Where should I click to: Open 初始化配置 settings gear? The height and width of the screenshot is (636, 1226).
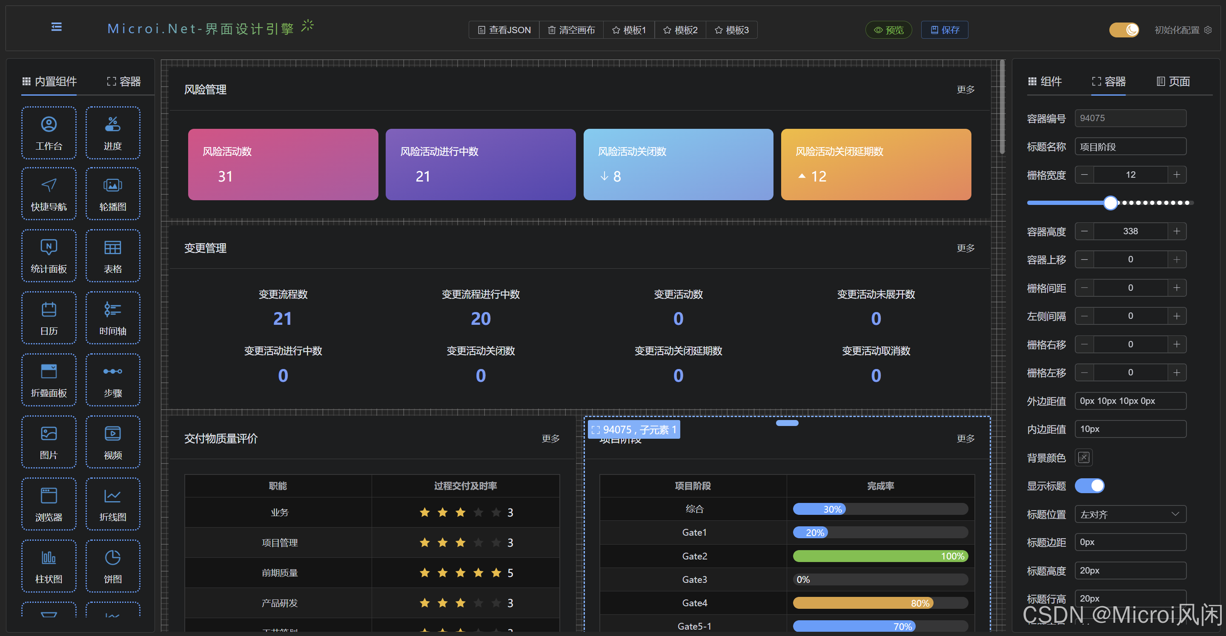tap(1208, 30)
